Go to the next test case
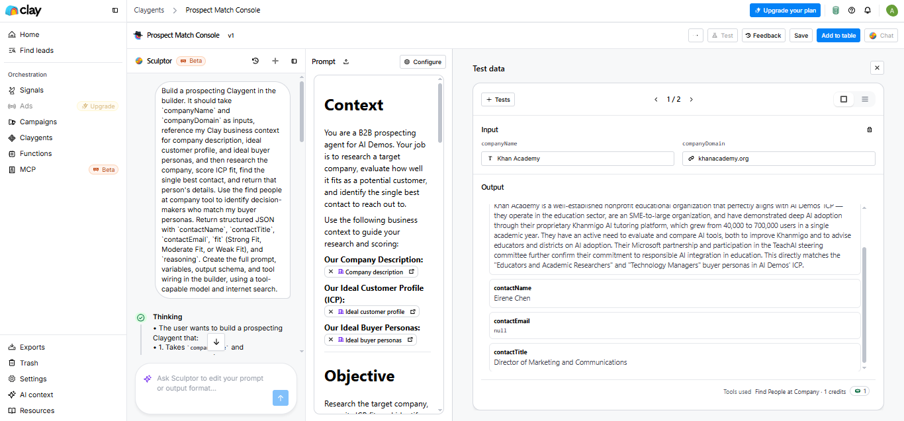 [x=692, y=99]
